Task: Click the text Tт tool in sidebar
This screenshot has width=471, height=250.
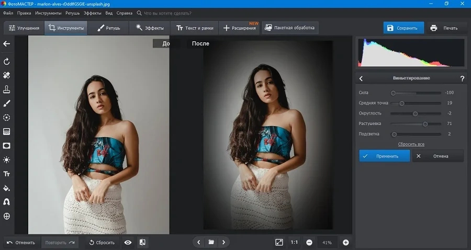Action: point(7,174)
